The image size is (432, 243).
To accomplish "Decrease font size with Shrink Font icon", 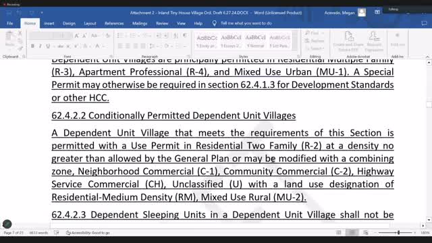I will (x=84, y=36).
